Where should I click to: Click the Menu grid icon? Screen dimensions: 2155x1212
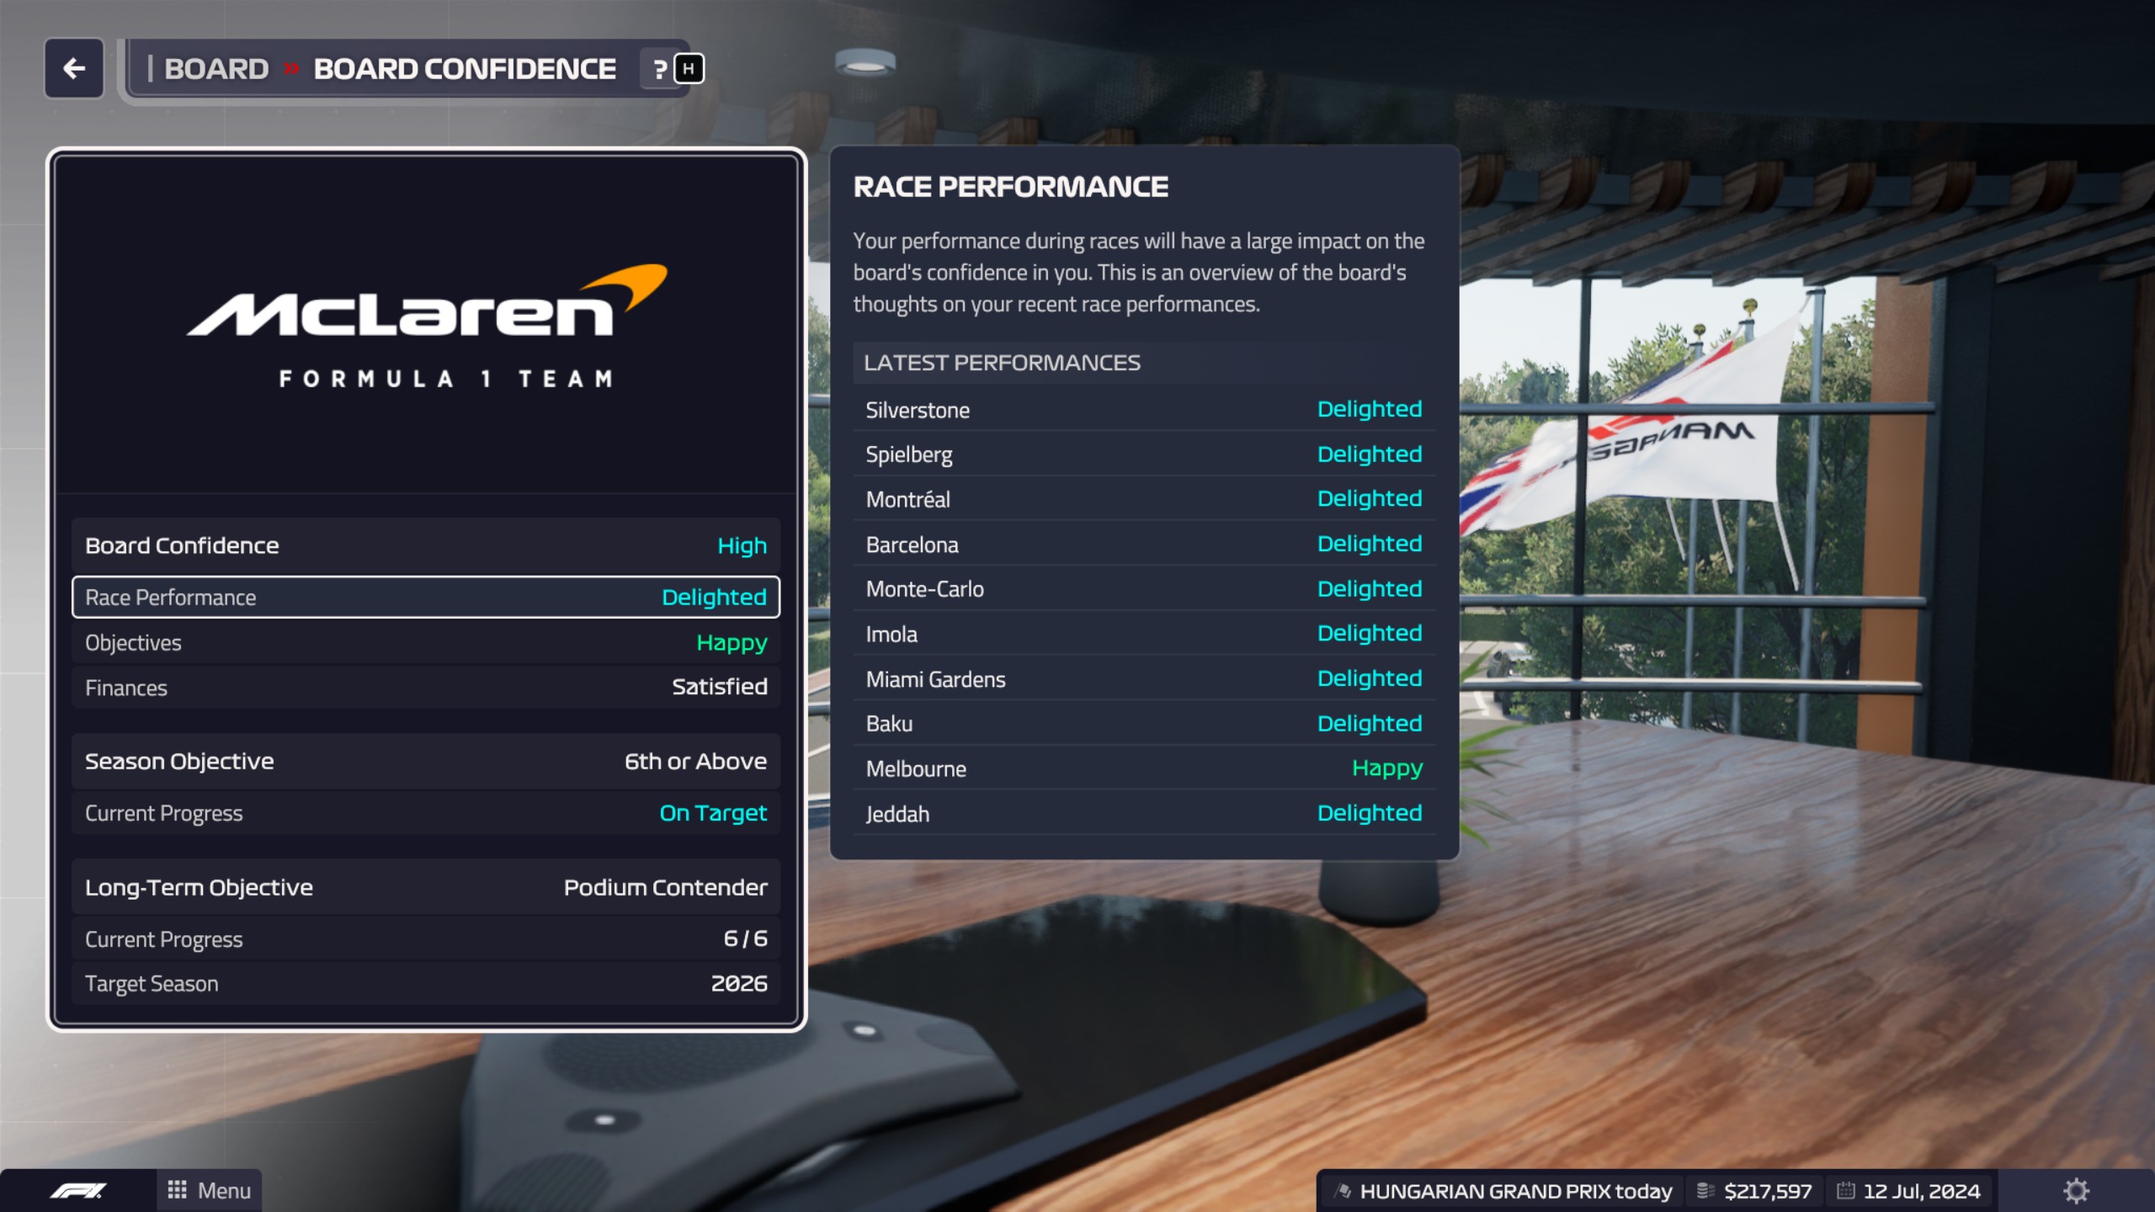(177, 1189)
